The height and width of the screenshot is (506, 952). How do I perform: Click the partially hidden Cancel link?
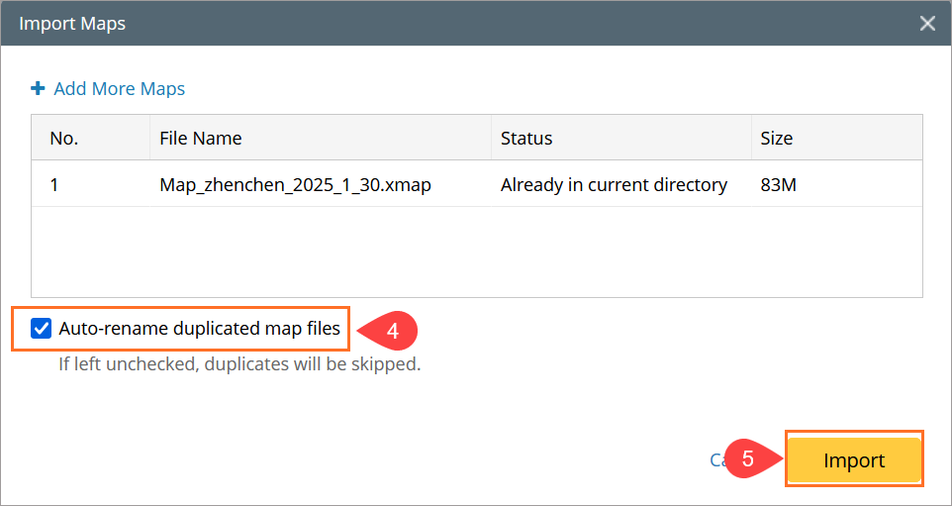[x=716, y=460]
